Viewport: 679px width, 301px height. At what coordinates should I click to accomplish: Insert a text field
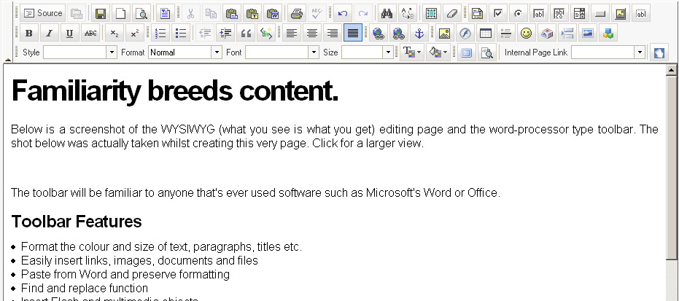coord(539,13)
